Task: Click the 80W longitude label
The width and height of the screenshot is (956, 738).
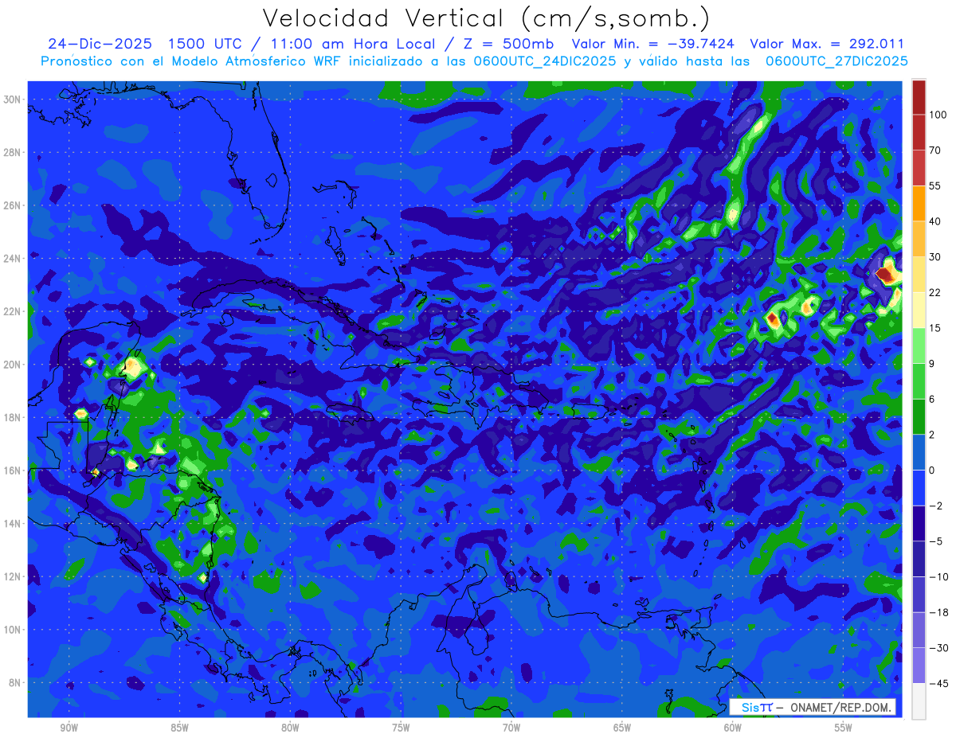Action: 290,728
